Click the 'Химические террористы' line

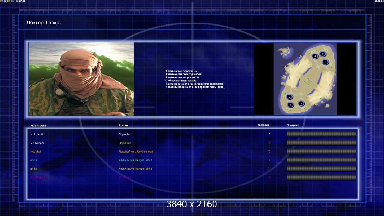click(x=182, y=77)
